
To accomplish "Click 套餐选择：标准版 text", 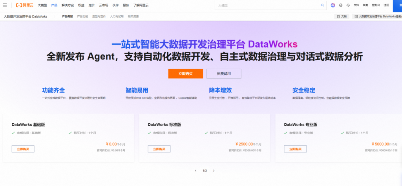I will (x=165, y=133).
